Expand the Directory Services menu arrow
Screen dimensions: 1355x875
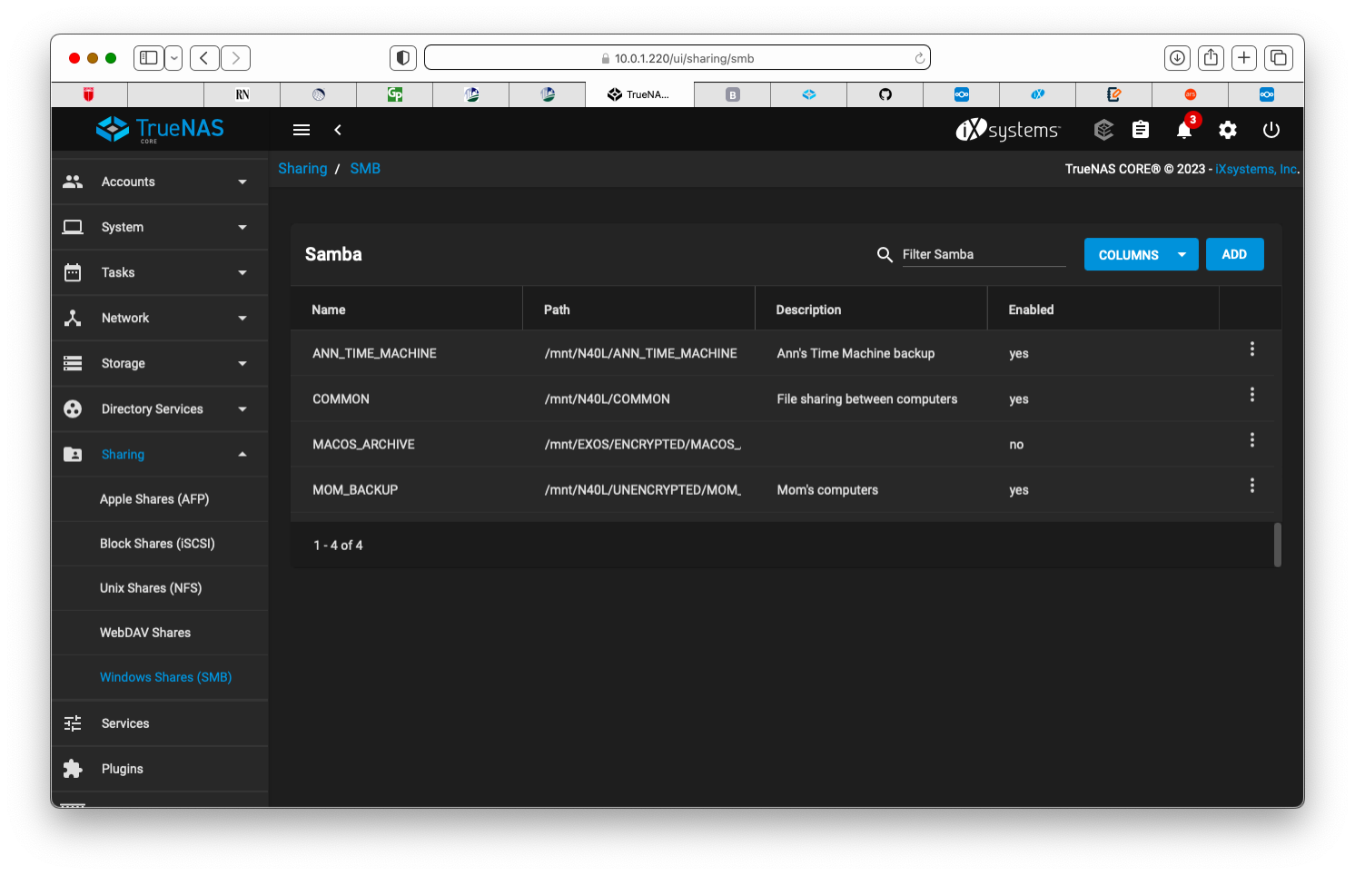pyautogui.click(x=242, y=408)
